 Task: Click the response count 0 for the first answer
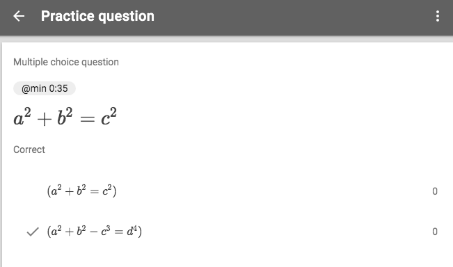435,191
